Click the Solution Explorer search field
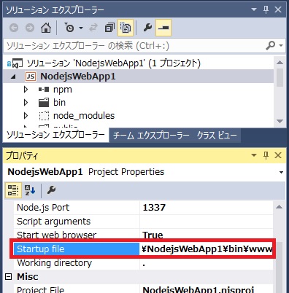 tap(135, 45)
